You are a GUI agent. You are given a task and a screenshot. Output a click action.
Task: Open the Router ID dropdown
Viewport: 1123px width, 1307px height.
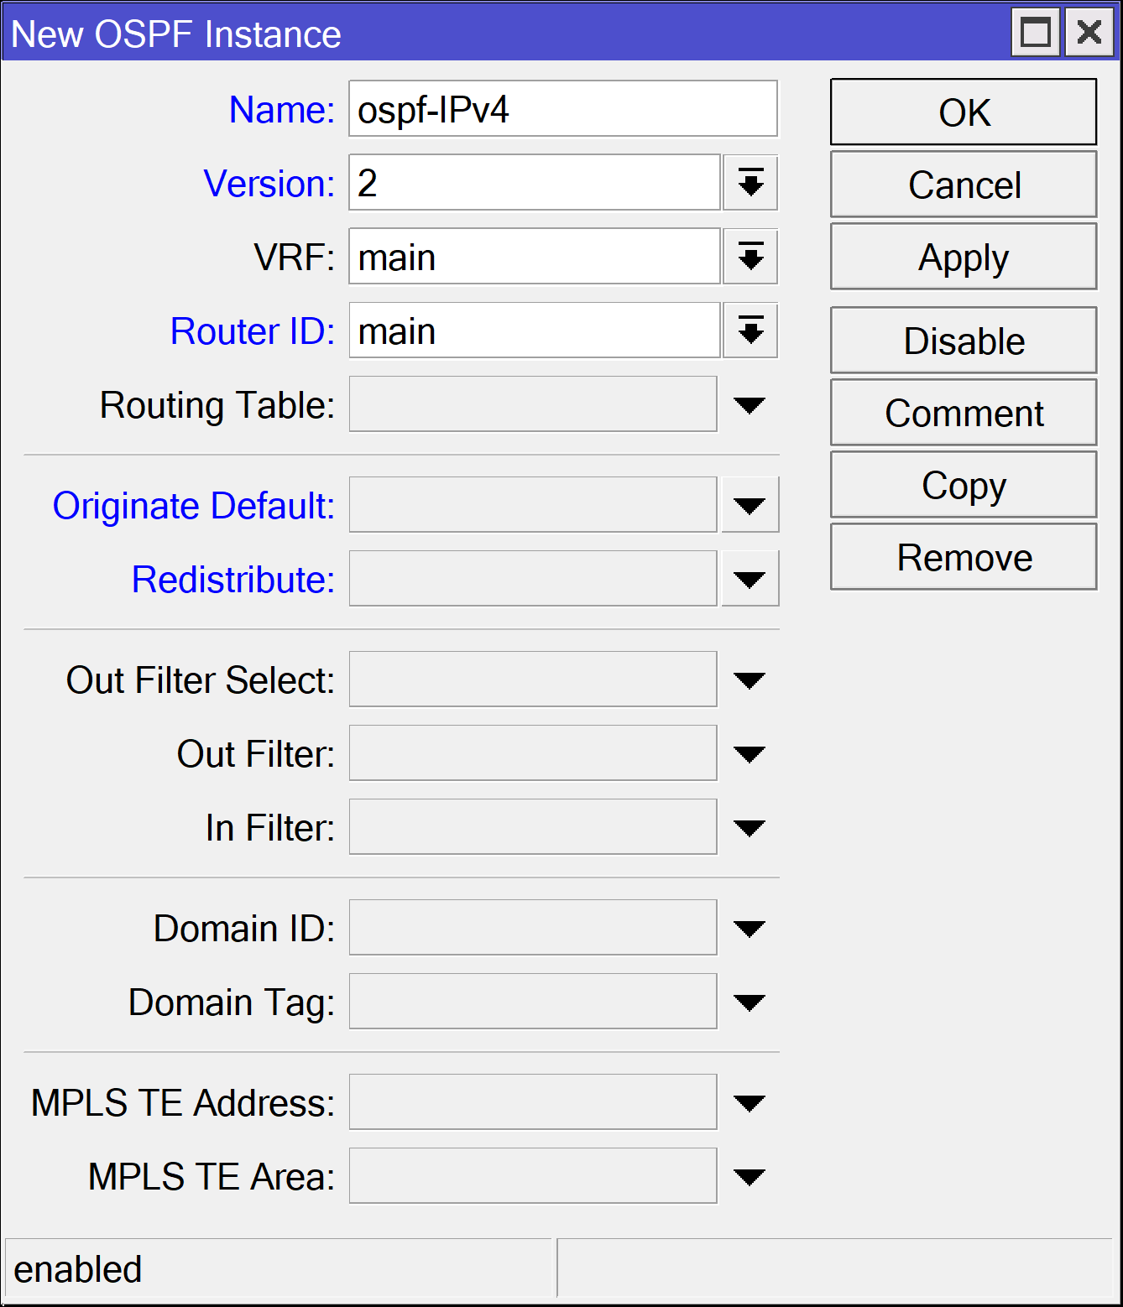coord(750,330)
